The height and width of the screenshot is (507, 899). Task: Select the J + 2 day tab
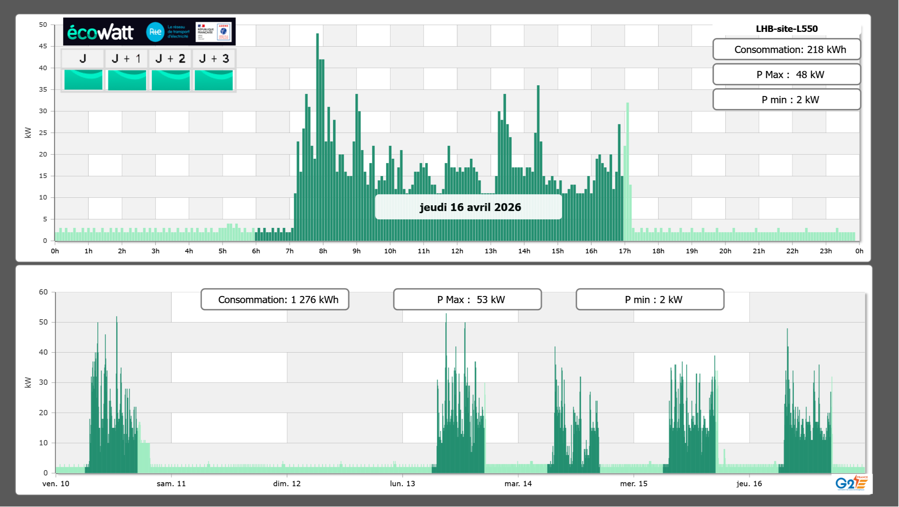[170, 59]
